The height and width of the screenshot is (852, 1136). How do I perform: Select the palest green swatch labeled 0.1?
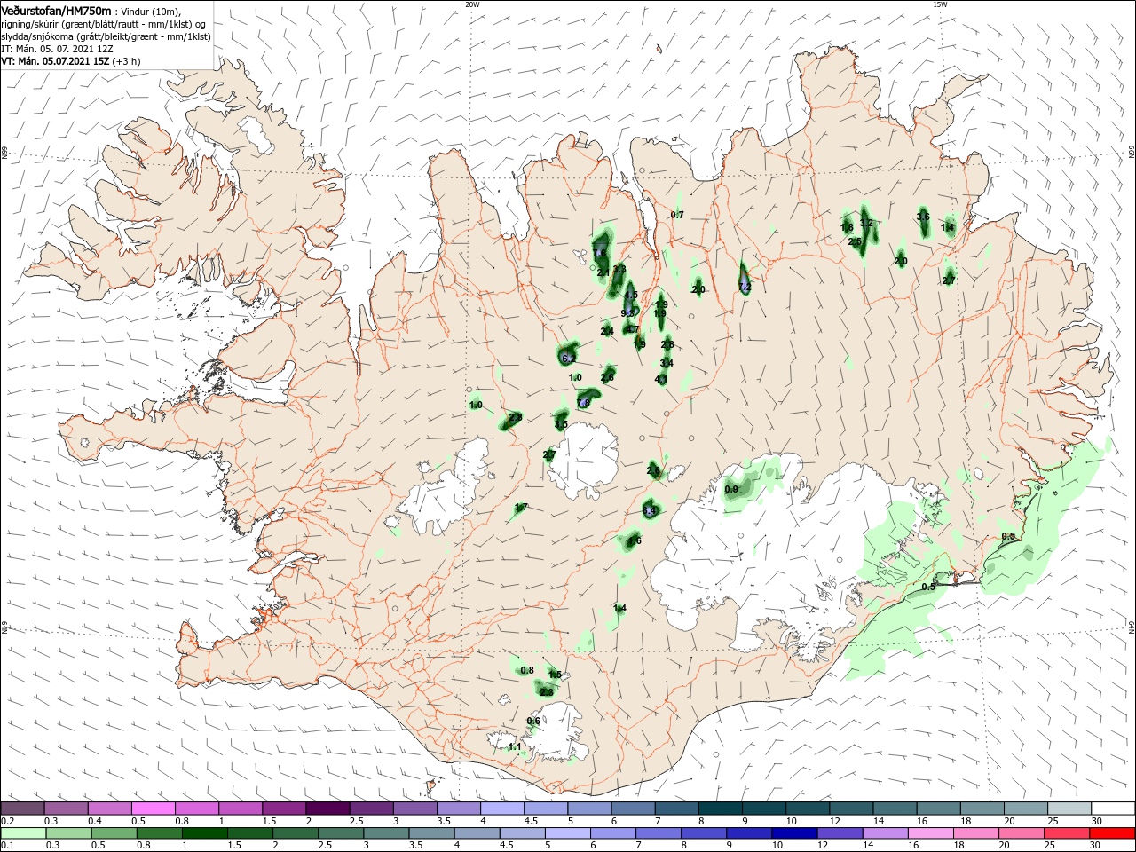[x=22, y=833]
